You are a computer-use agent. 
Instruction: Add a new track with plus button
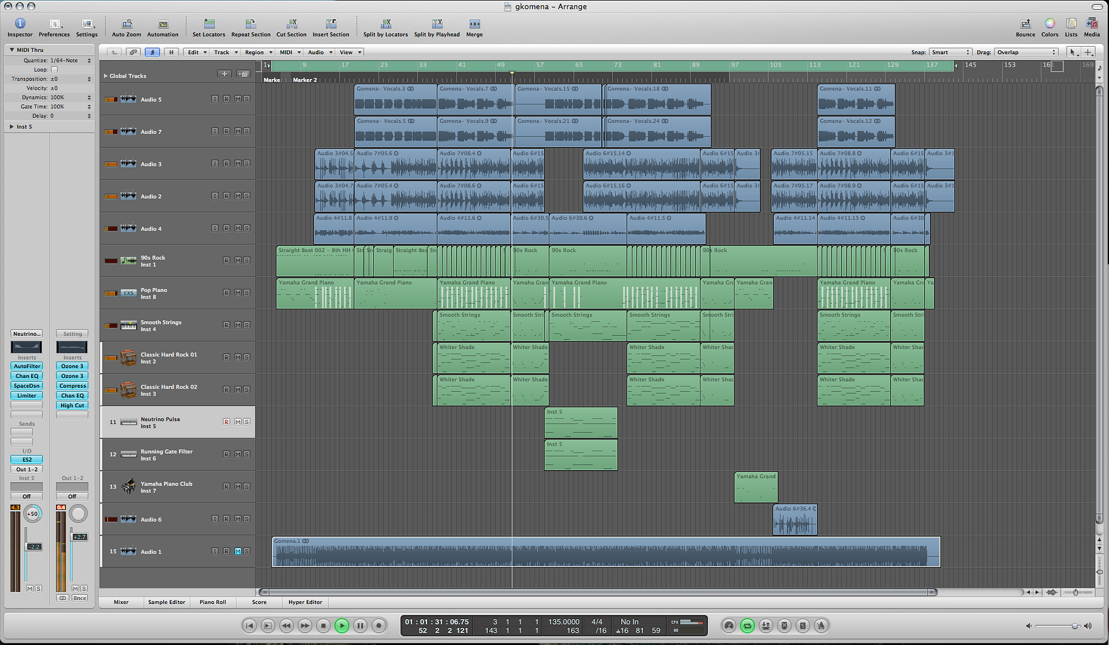click(x=224, y=74)
